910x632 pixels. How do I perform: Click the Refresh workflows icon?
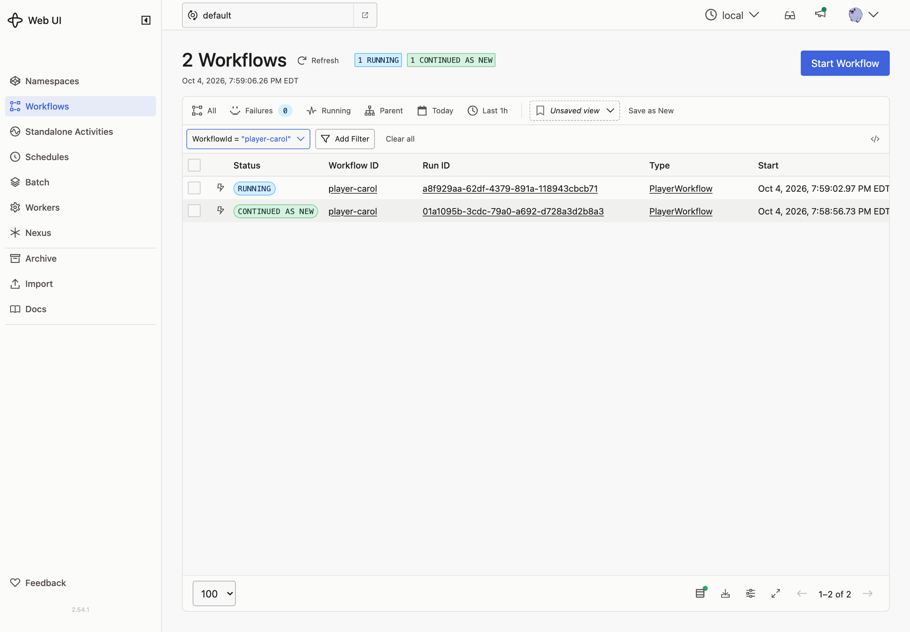click(302, 61)
